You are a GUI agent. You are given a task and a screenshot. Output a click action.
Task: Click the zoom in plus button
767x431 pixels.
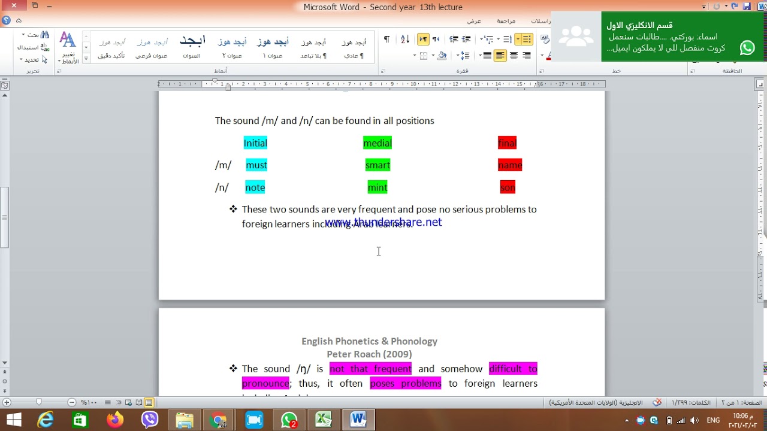7,403
